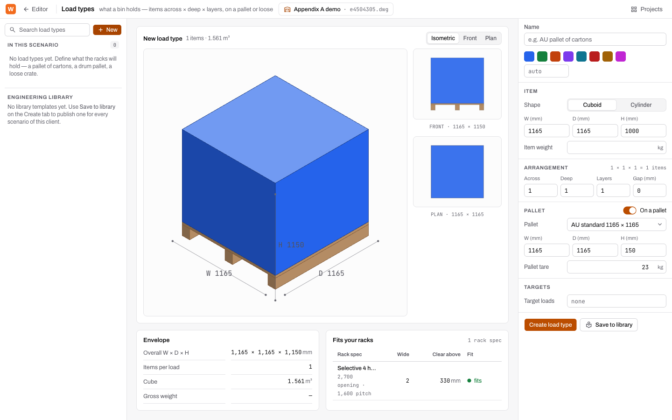The height and width of the screenshot is (420, 672).
Task: Edit the item D (mm) field
Action: pos(595,131)
